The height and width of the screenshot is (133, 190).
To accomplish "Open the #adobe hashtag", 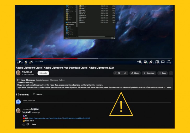I will pyautogui.click(x=62, y=80).
